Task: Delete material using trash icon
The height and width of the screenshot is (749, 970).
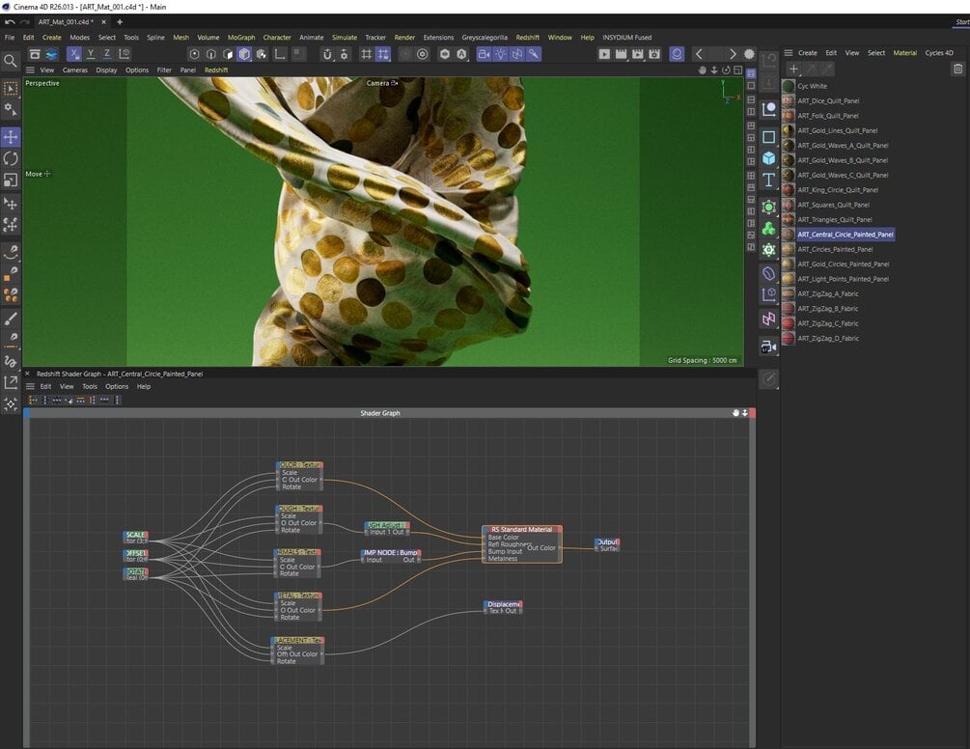Action: [x=957, y=69]
